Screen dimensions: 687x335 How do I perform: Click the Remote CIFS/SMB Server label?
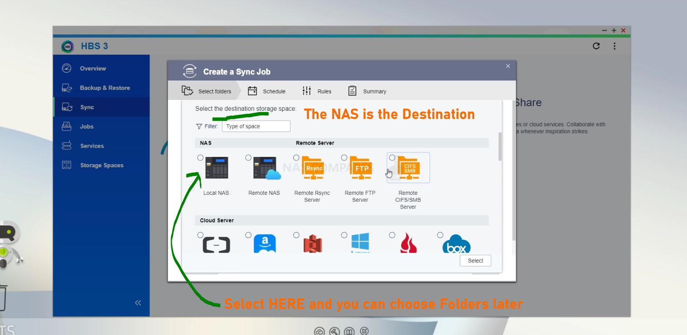point(408,200)
